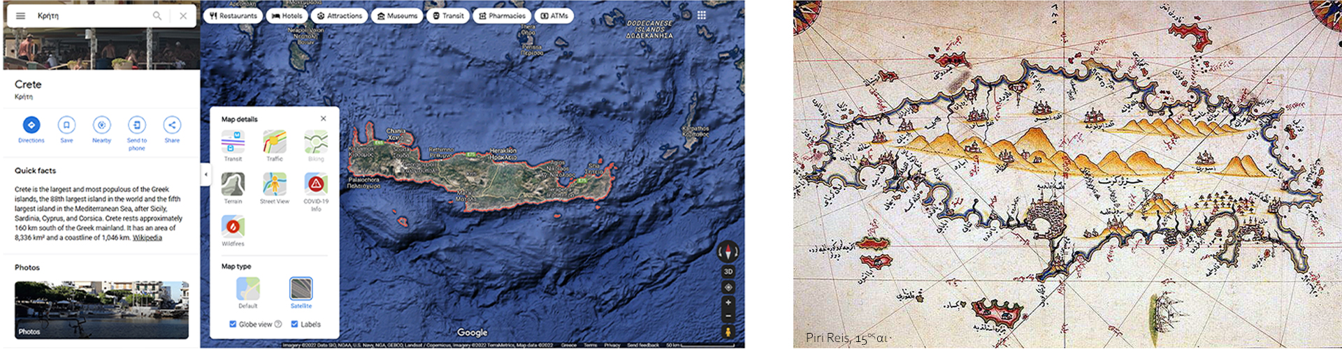1342x349 pixels.
Task: Show the Wildfires layer
Action: click(233, 231)
